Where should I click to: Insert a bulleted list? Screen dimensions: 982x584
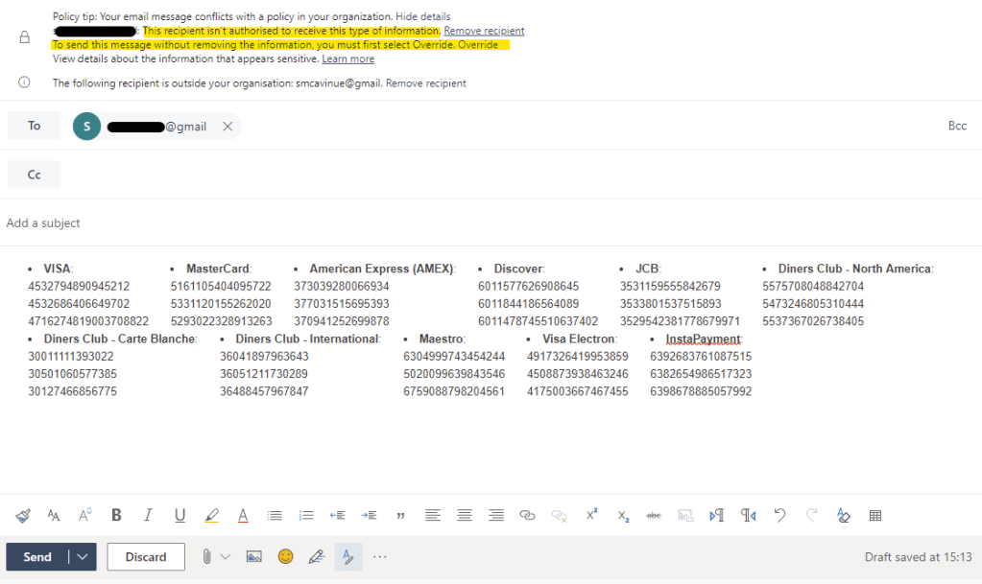(275, 515)
